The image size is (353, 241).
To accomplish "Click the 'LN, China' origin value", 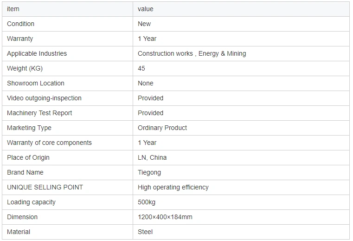I will point(152,157).
